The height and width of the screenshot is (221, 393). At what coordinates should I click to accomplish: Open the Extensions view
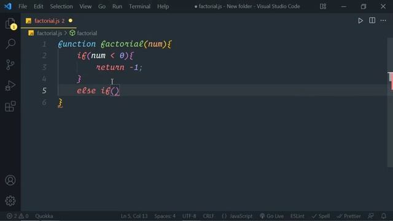point(10,106)
